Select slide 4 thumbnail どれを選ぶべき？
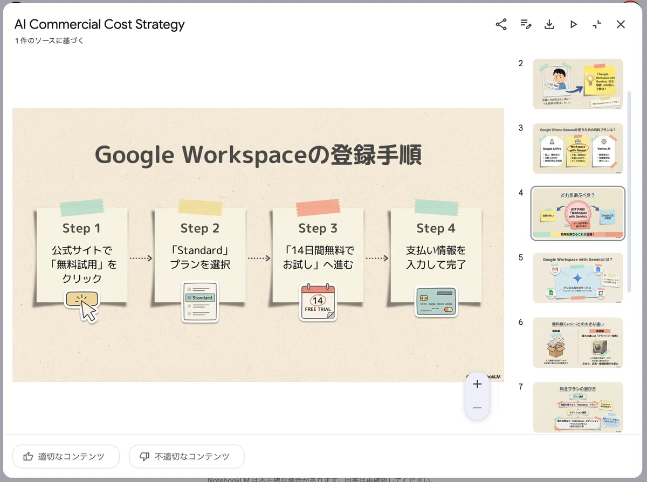 tap(578, 213)
